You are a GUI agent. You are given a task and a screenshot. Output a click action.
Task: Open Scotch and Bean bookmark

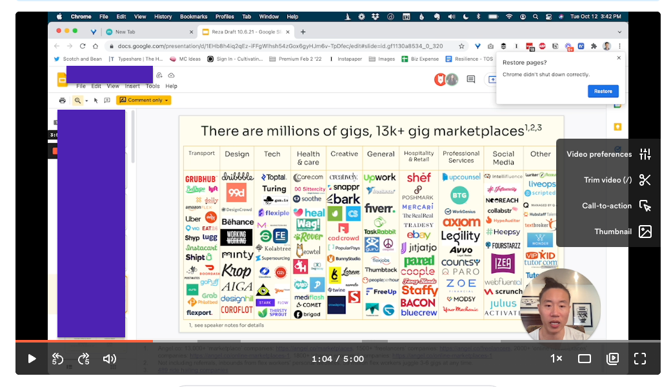(x=78, y=59)
